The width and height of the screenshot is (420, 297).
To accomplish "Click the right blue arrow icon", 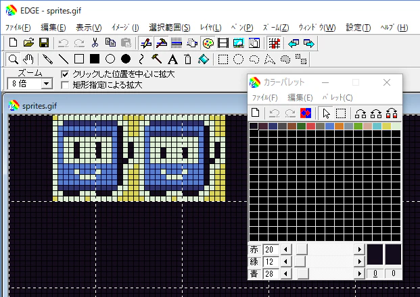I will tap(309, 43).
